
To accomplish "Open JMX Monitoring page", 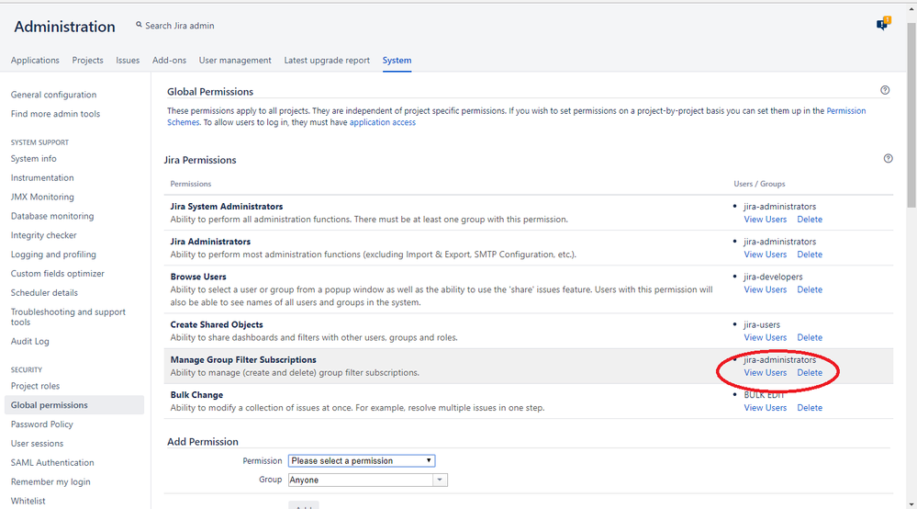I will point(42,198).
